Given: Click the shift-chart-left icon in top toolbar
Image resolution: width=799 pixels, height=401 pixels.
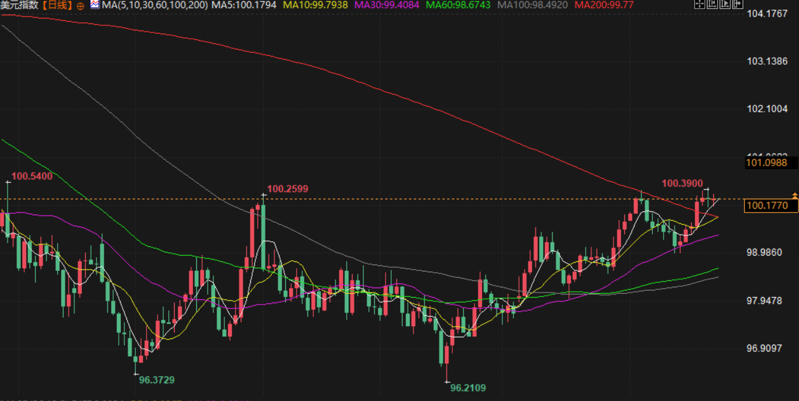Looking at the screenshot, I should 713,4.
